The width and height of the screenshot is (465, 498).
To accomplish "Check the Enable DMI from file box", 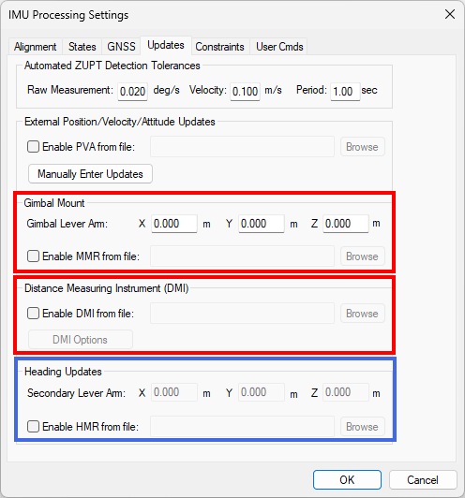I will click(x=33, y=314).
